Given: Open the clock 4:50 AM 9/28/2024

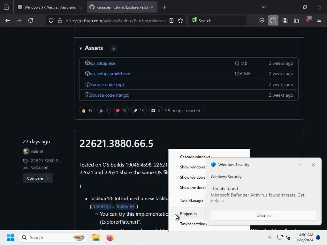Looking at the screenshot, I should pyautogui.click(x=304, y=237).
